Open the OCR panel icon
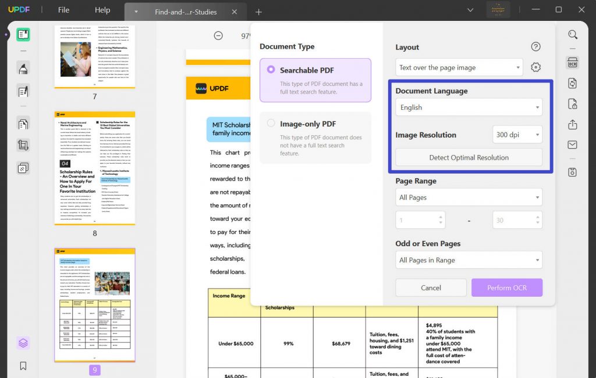The width and height of the screenshot is (596, 378). click(573, 62)
